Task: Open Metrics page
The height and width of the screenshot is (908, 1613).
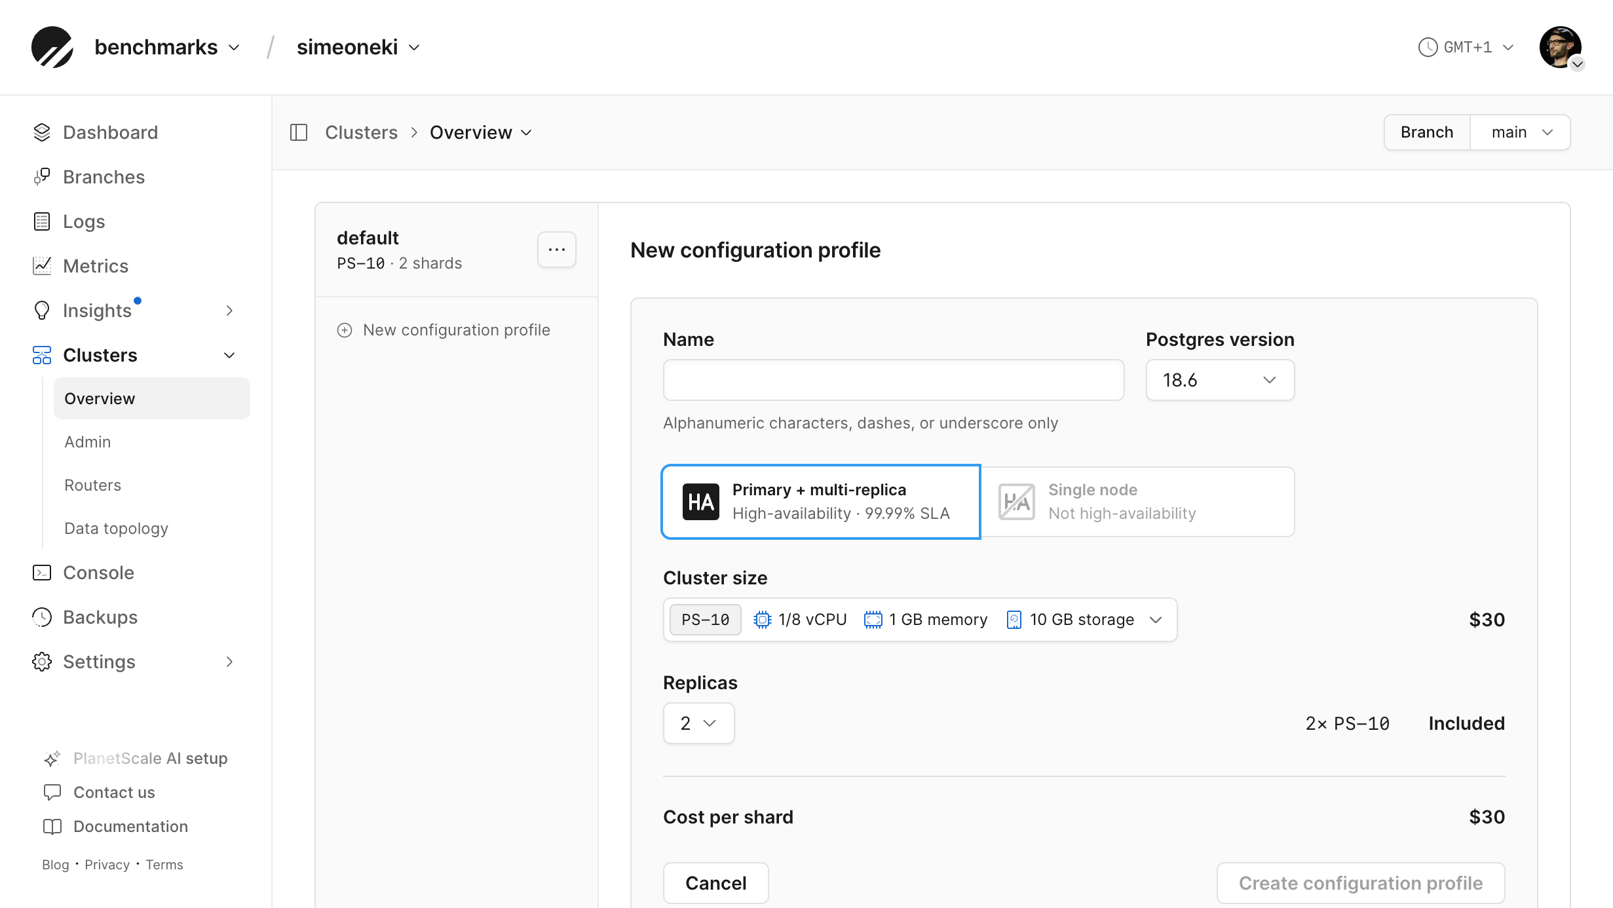Action: 96,266
